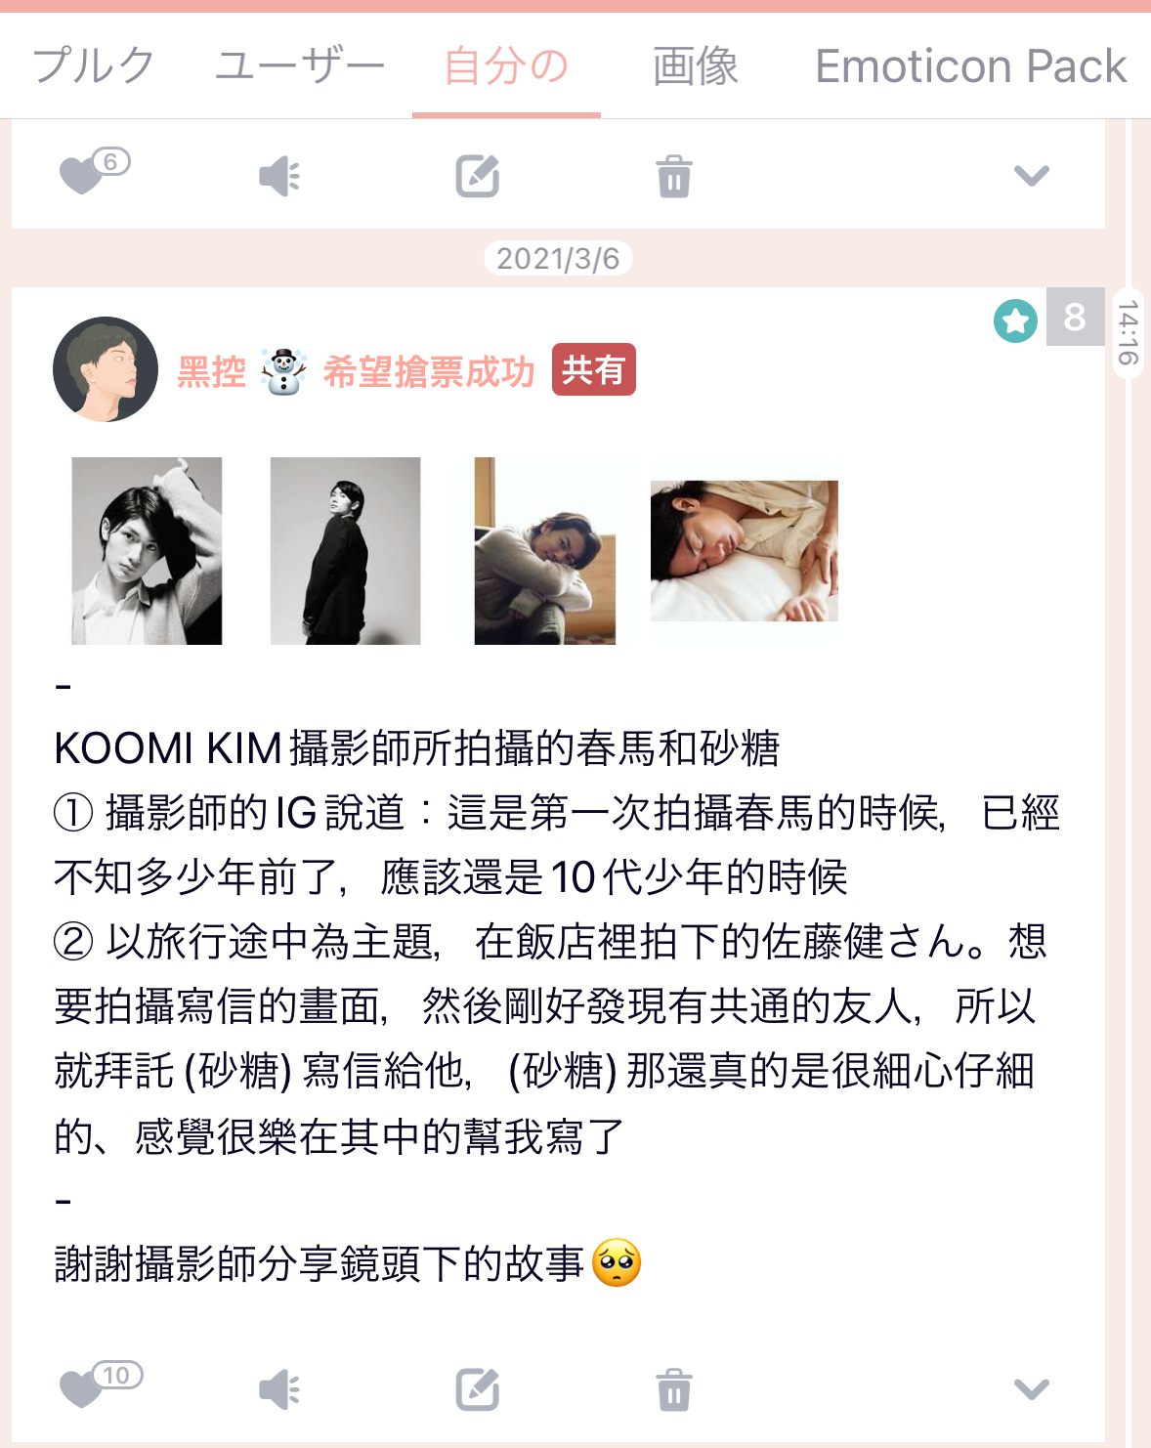Open the 画像 tab
The image size is (1151, 1448).
[696, 65]
